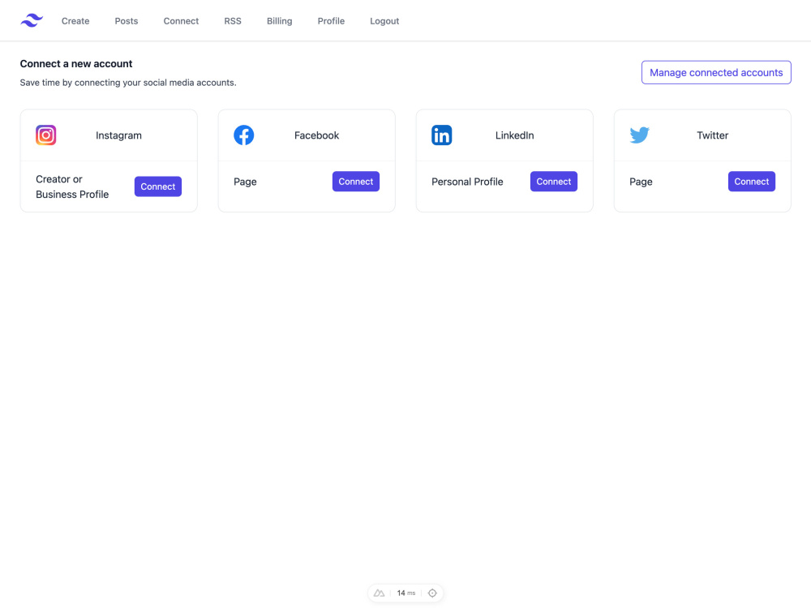The width and height of the screenshot is (811, 608).
Task: Go to the Posts page
Action: 127,21
